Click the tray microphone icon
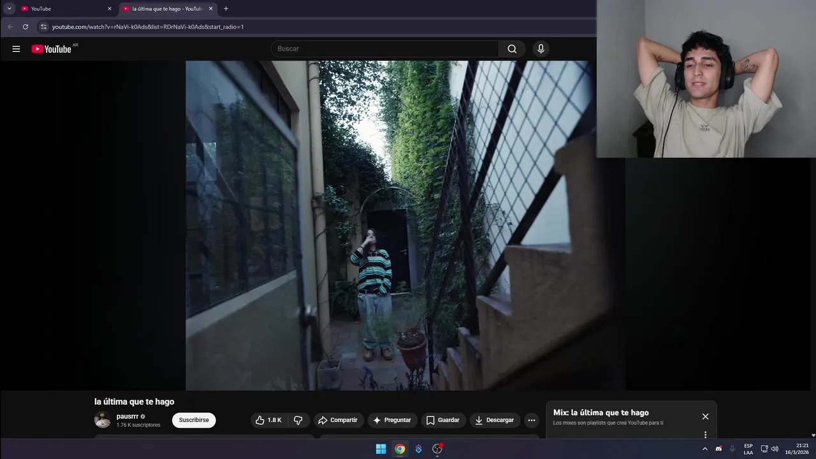The width and height of the screenshot is (816, 459). 732,449
